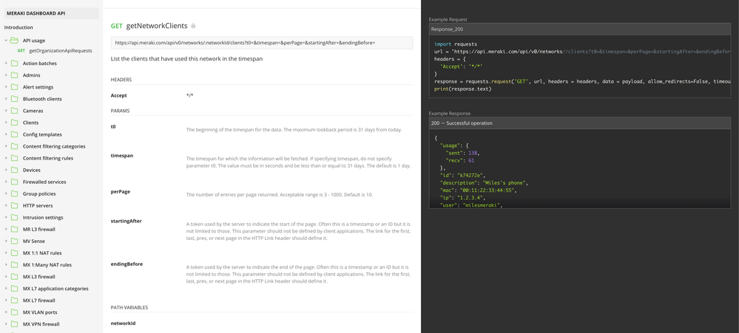739x333 pixels.
Task: Click the lock icon beside getNetworkClients
Action: point(193,26)
